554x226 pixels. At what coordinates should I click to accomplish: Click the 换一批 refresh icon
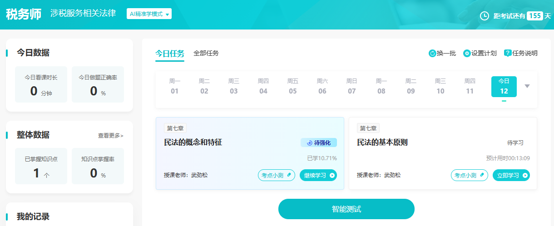[432, 54]
